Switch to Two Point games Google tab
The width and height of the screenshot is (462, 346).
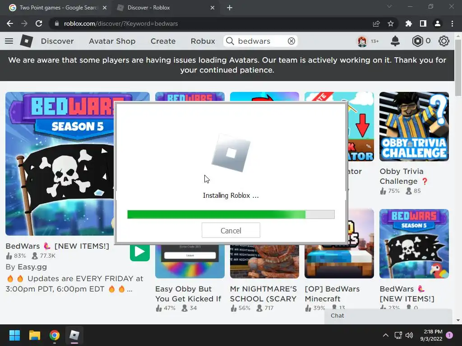pos(58,8)
